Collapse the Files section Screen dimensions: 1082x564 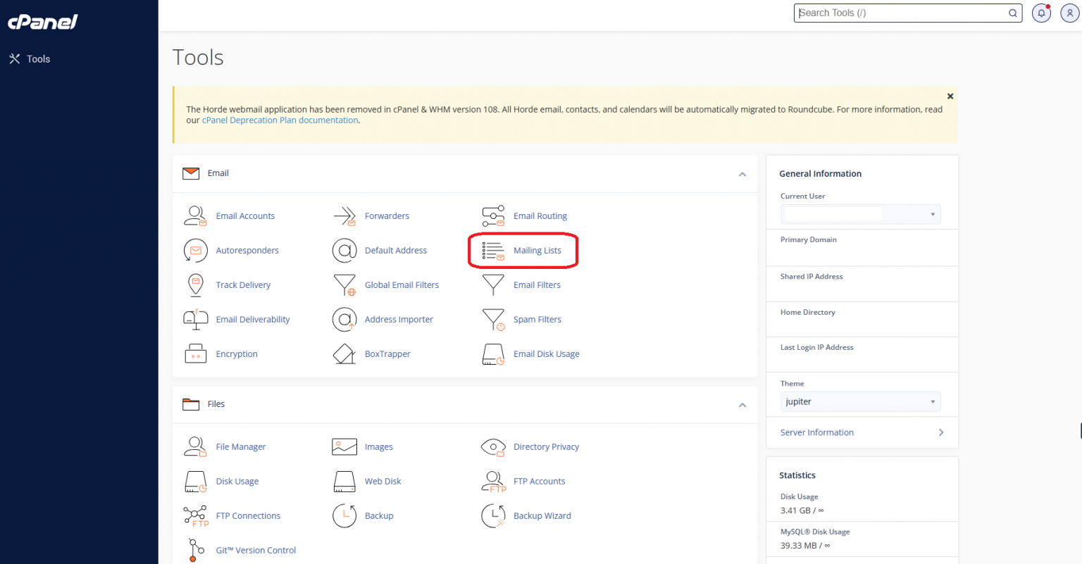(x=742, y=405)
